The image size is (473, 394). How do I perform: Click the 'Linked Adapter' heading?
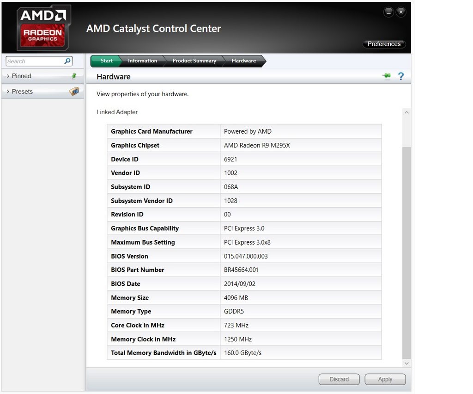117,112
